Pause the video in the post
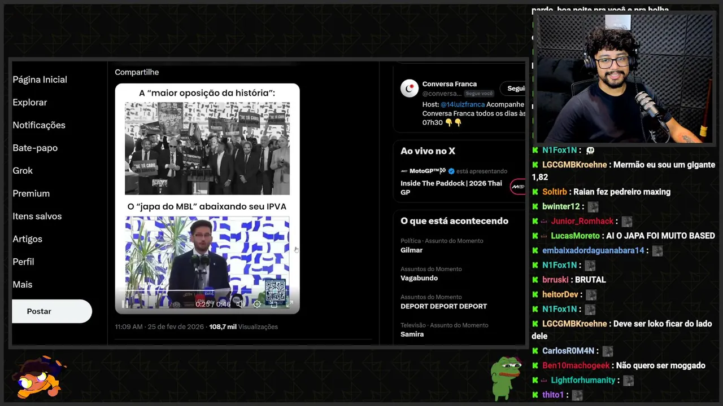Viewport: 723px width, 406px height. click(124, 304)
